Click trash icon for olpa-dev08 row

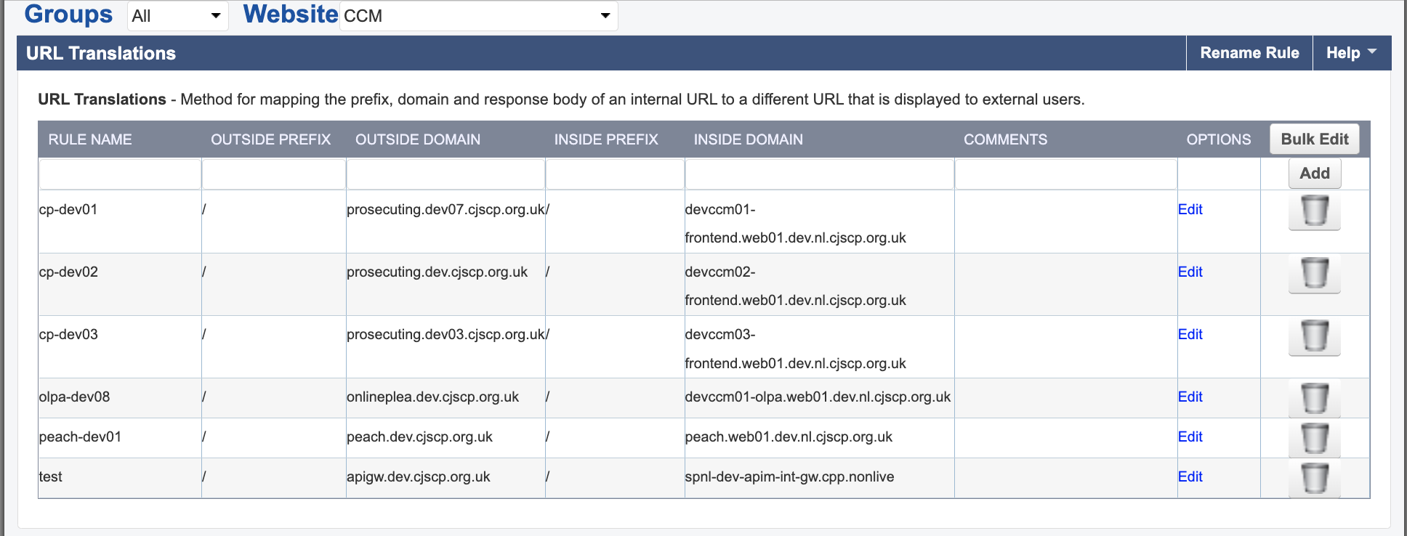pos(1314,399)
